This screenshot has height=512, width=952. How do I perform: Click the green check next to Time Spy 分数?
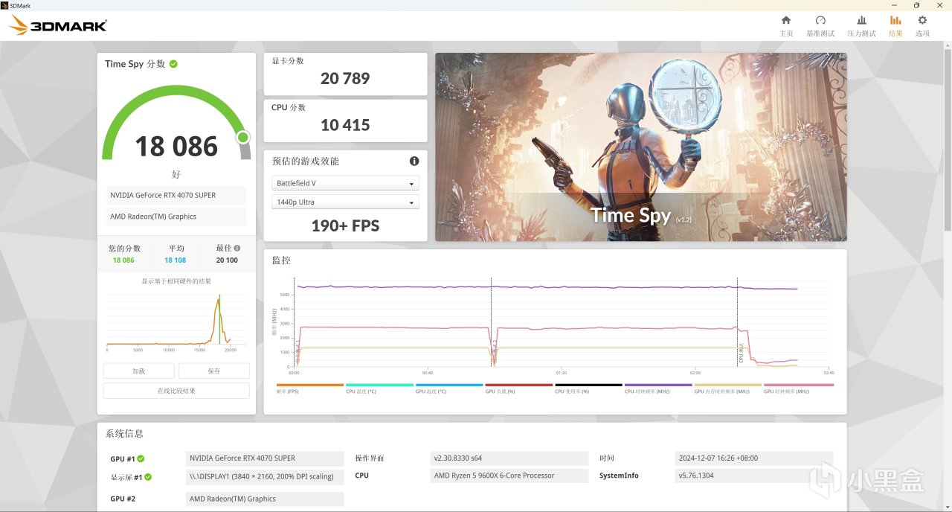click(173, 64)
